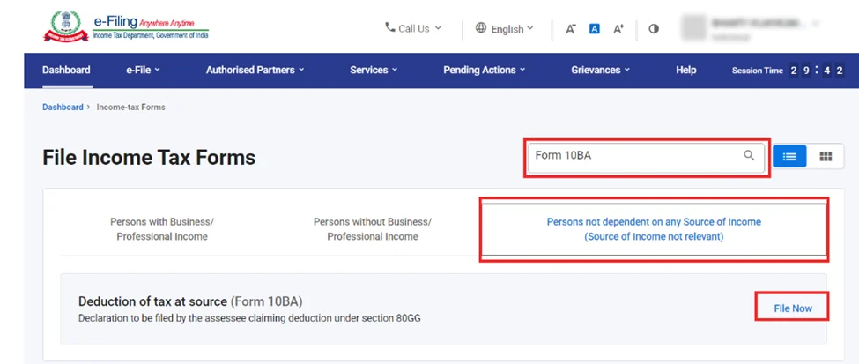The height and width of the screenshot is (364, 859).
Task: Toggle high contrast mode icon
Action: pyautogui.click(x=654, y=29)
